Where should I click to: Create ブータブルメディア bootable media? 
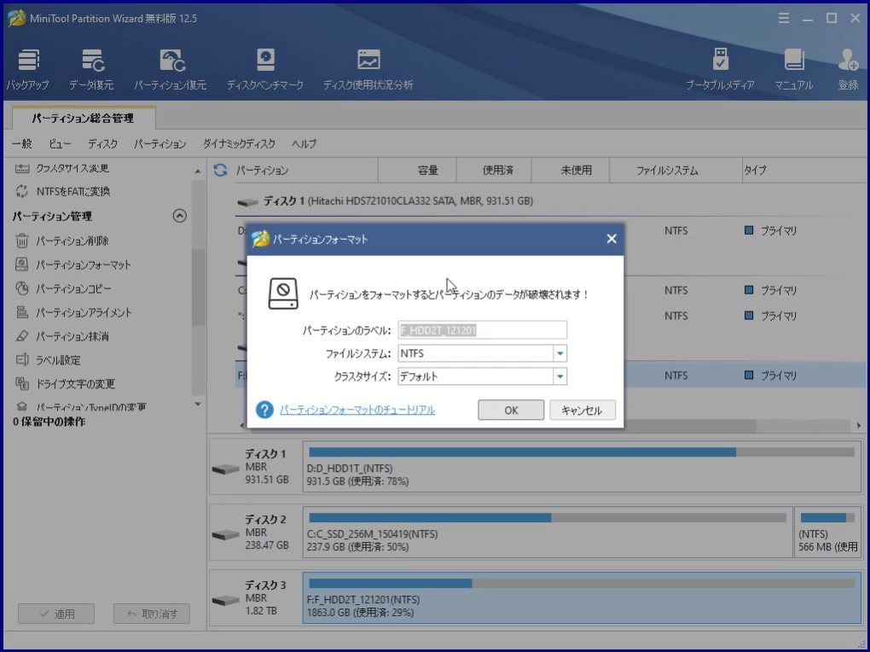pos(720,69)
